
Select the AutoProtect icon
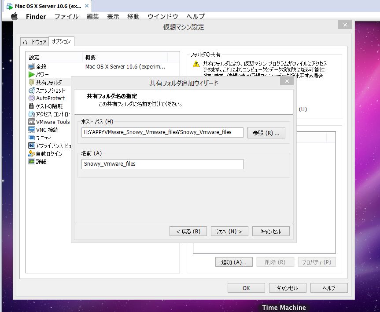pyautogui.click(x=32, y=98)
